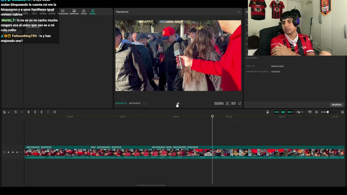Split the clip at playhead
347x195 pixels.
28,112
